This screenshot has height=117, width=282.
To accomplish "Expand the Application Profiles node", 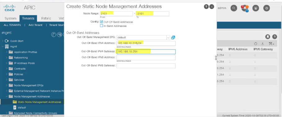I will (x=7, y=52).
